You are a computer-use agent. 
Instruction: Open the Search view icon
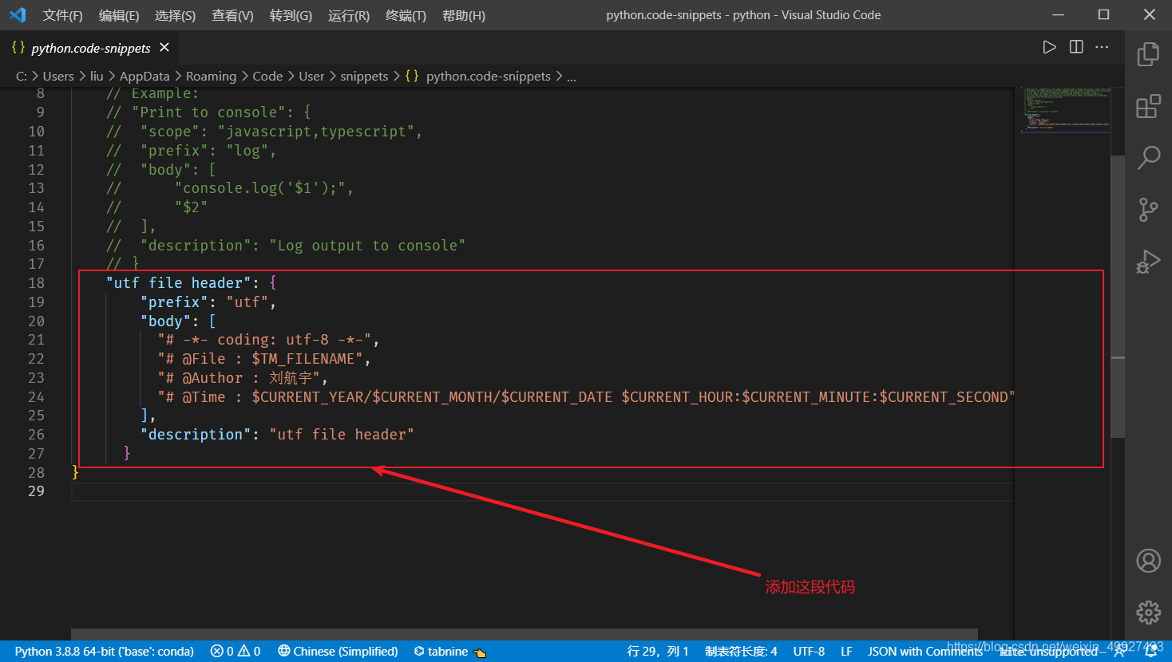1148,157
